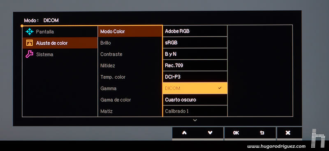
Task: Click the back/return arrow icon
Action: coord(262,133)
